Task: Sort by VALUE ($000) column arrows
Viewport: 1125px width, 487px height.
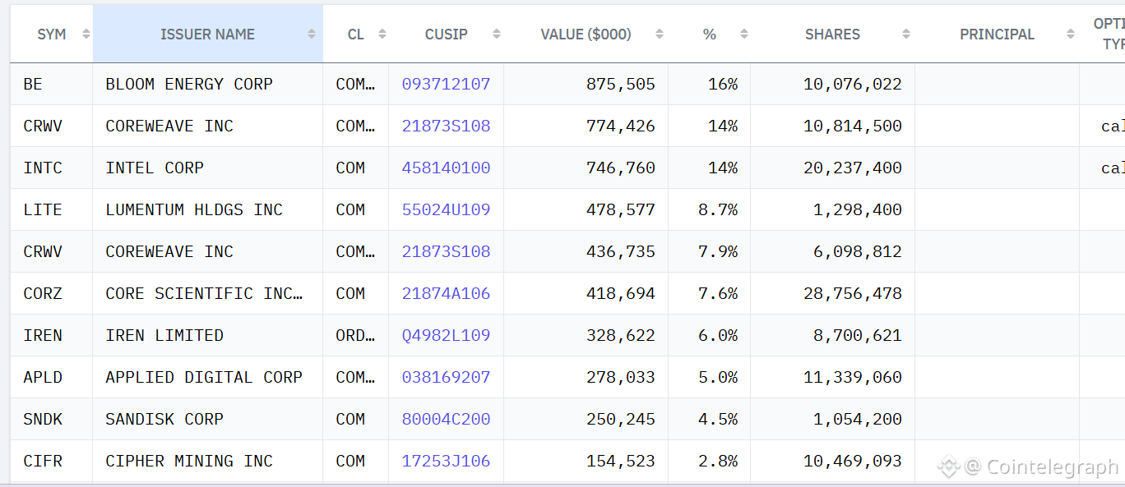Action: tap(660, 34)
